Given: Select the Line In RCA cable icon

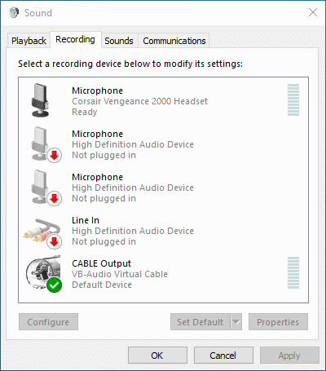Looking at the screenshot, I should point(42,231).
